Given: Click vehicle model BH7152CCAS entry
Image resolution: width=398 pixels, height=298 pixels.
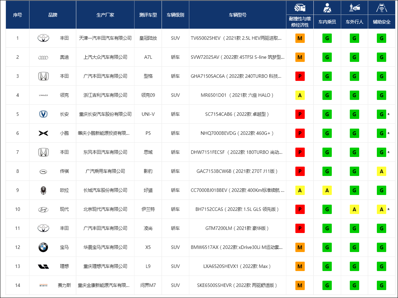Looking at the screenshot, I should (x=237, y=209).
